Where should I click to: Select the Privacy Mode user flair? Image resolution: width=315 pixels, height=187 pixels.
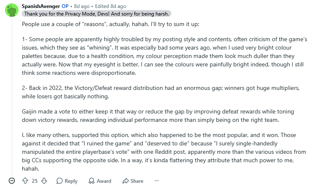97,14
